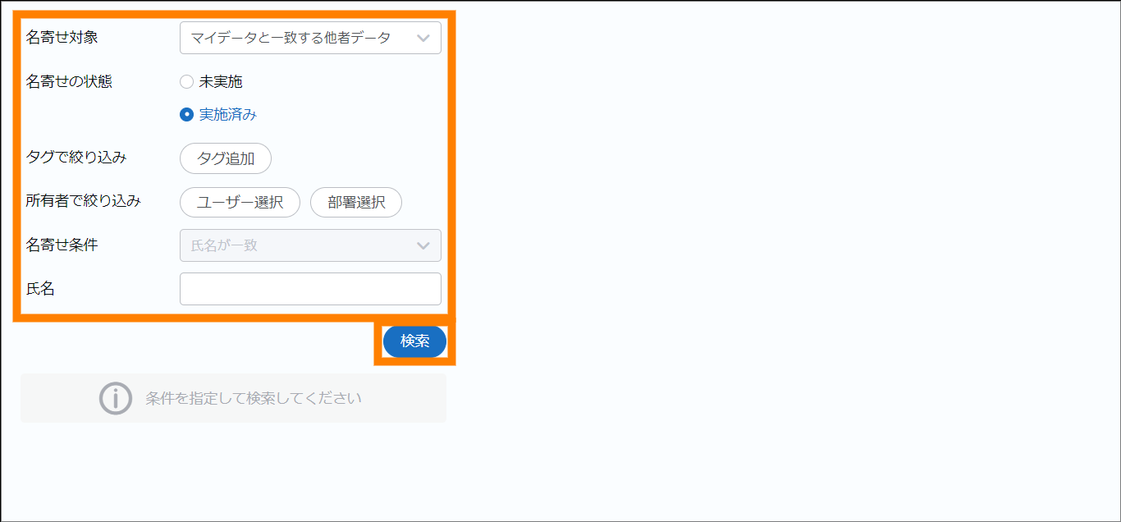The height and width of the screenshot is (522, 1121).
Task: Click the 氏名 field label
Action: (40, 288)
